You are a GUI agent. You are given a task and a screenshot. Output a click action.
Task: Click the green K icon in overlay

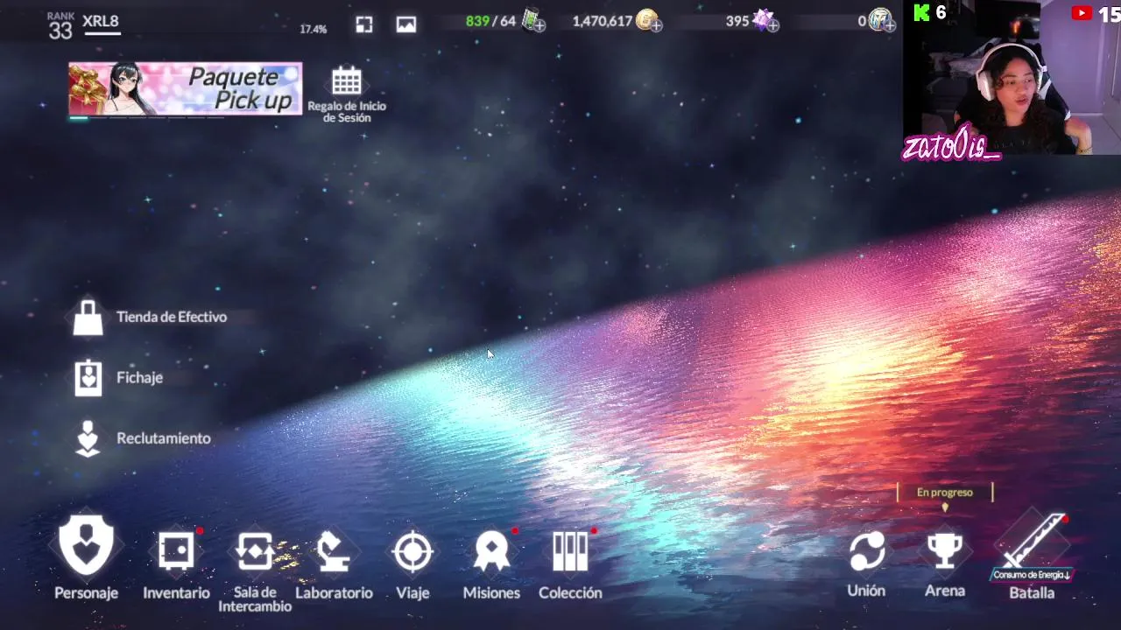point(921,12)
